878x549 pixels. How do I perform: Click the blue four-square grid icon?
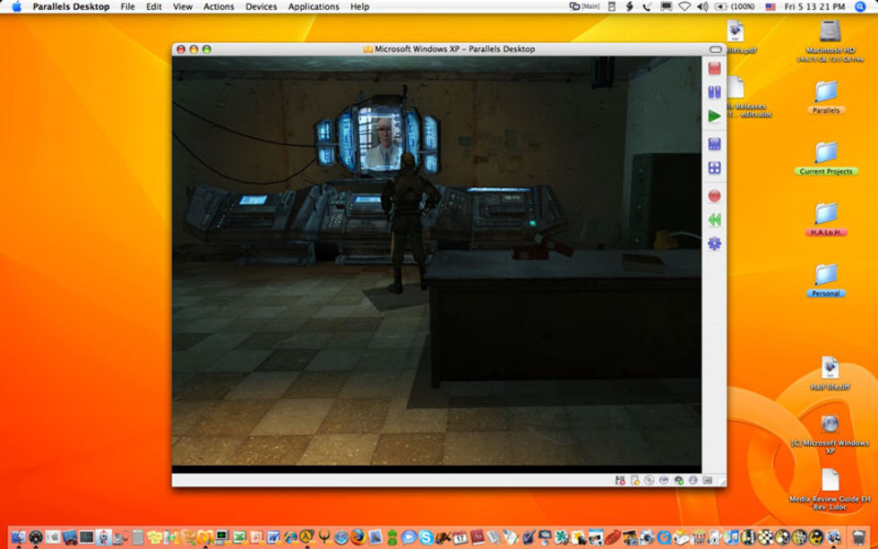tap(714, 168)
